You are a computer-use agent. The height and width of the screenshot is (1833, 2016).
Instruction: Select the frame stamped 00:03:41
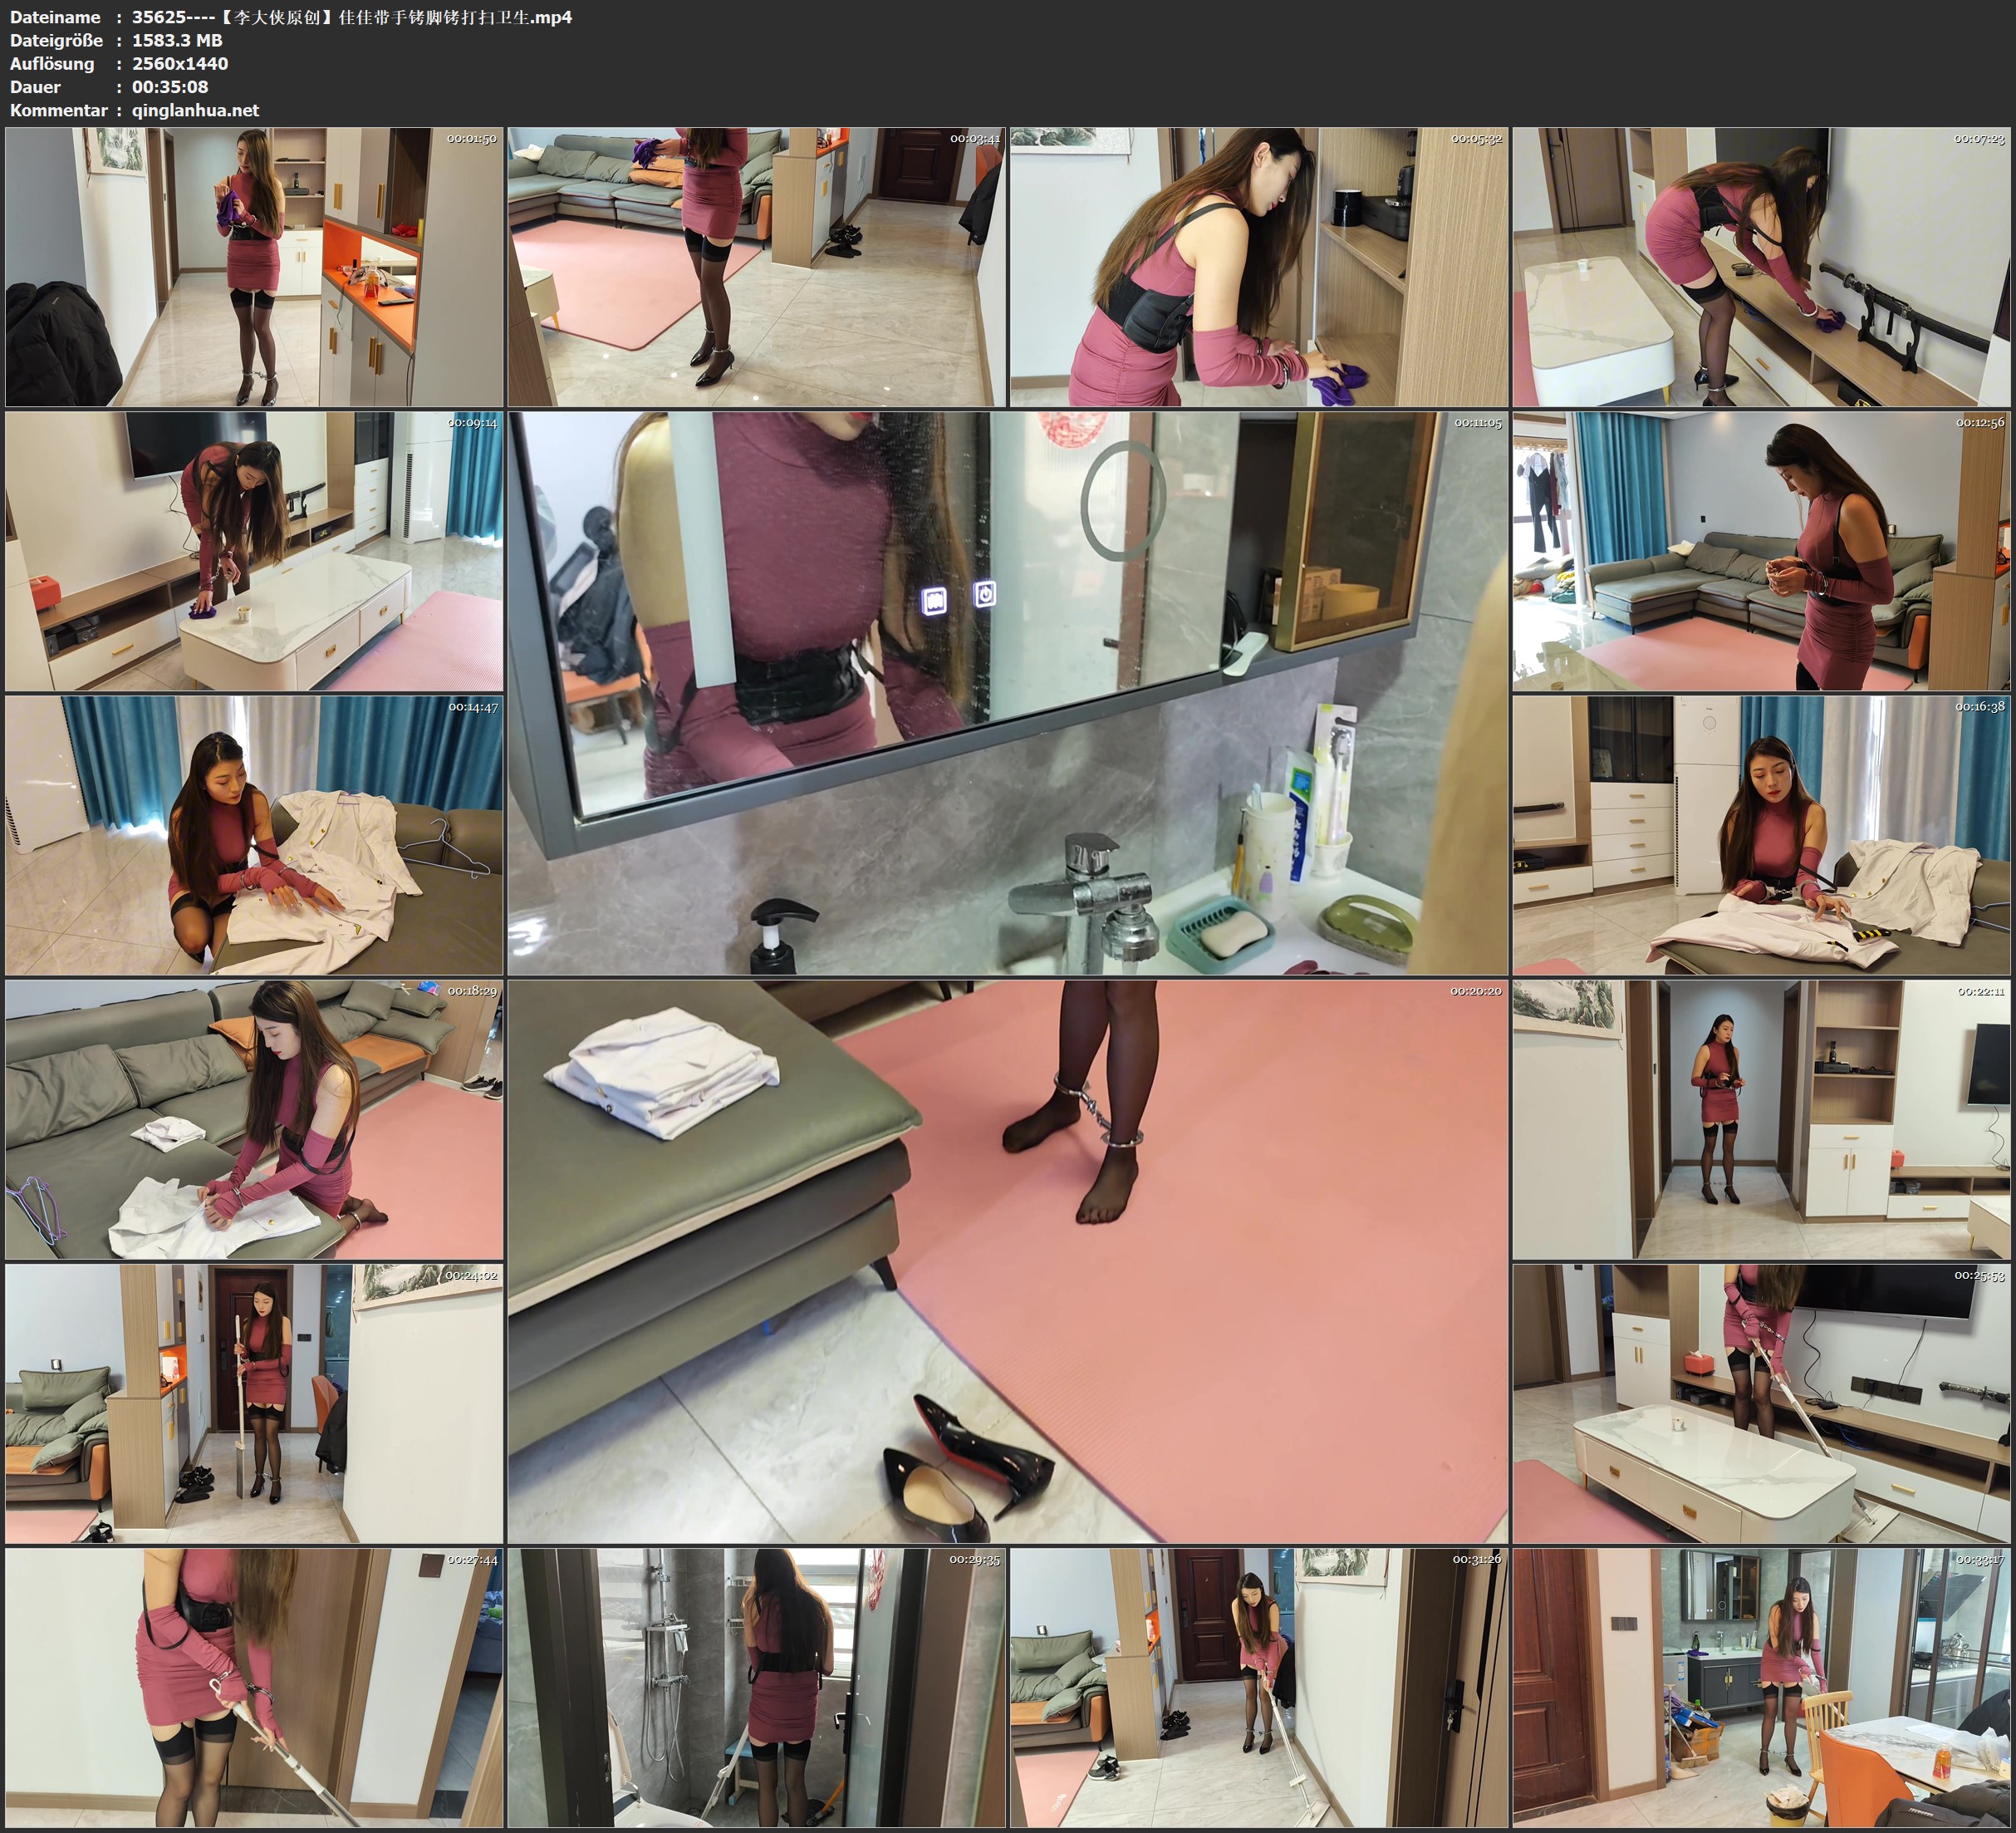(756, 268)
